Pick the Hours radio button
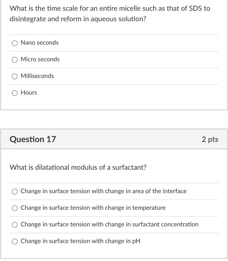The image size is (228, 261). click(15, 93)
